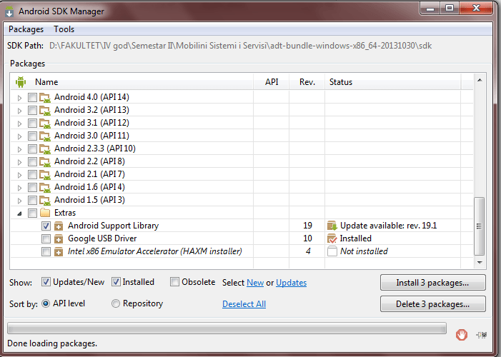Click the Extras folder icon
The height and width of the screenshot is (357, 501).
45,213
